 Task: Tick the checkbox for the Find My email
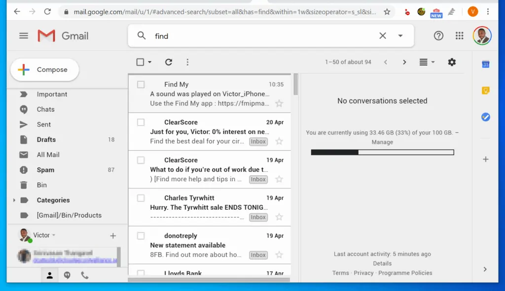(141, 85)
